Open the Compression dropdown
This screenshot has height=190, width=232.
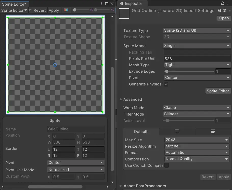pos(197,159)
